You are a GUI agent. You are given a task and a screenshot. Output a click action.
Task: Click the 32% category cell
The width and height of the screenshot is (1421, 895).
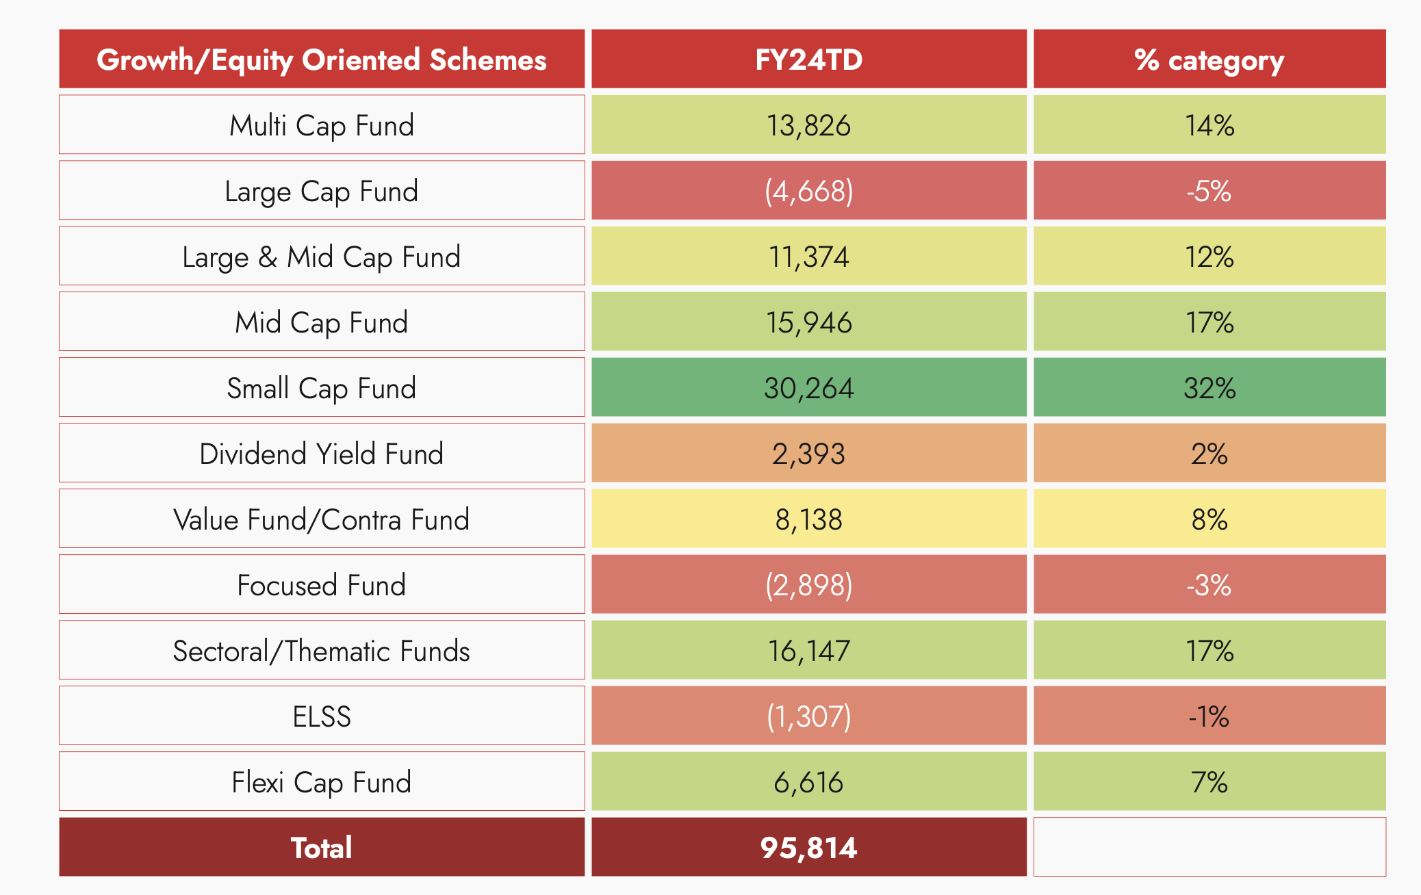pyautogui.click(x=1209, y=388)
